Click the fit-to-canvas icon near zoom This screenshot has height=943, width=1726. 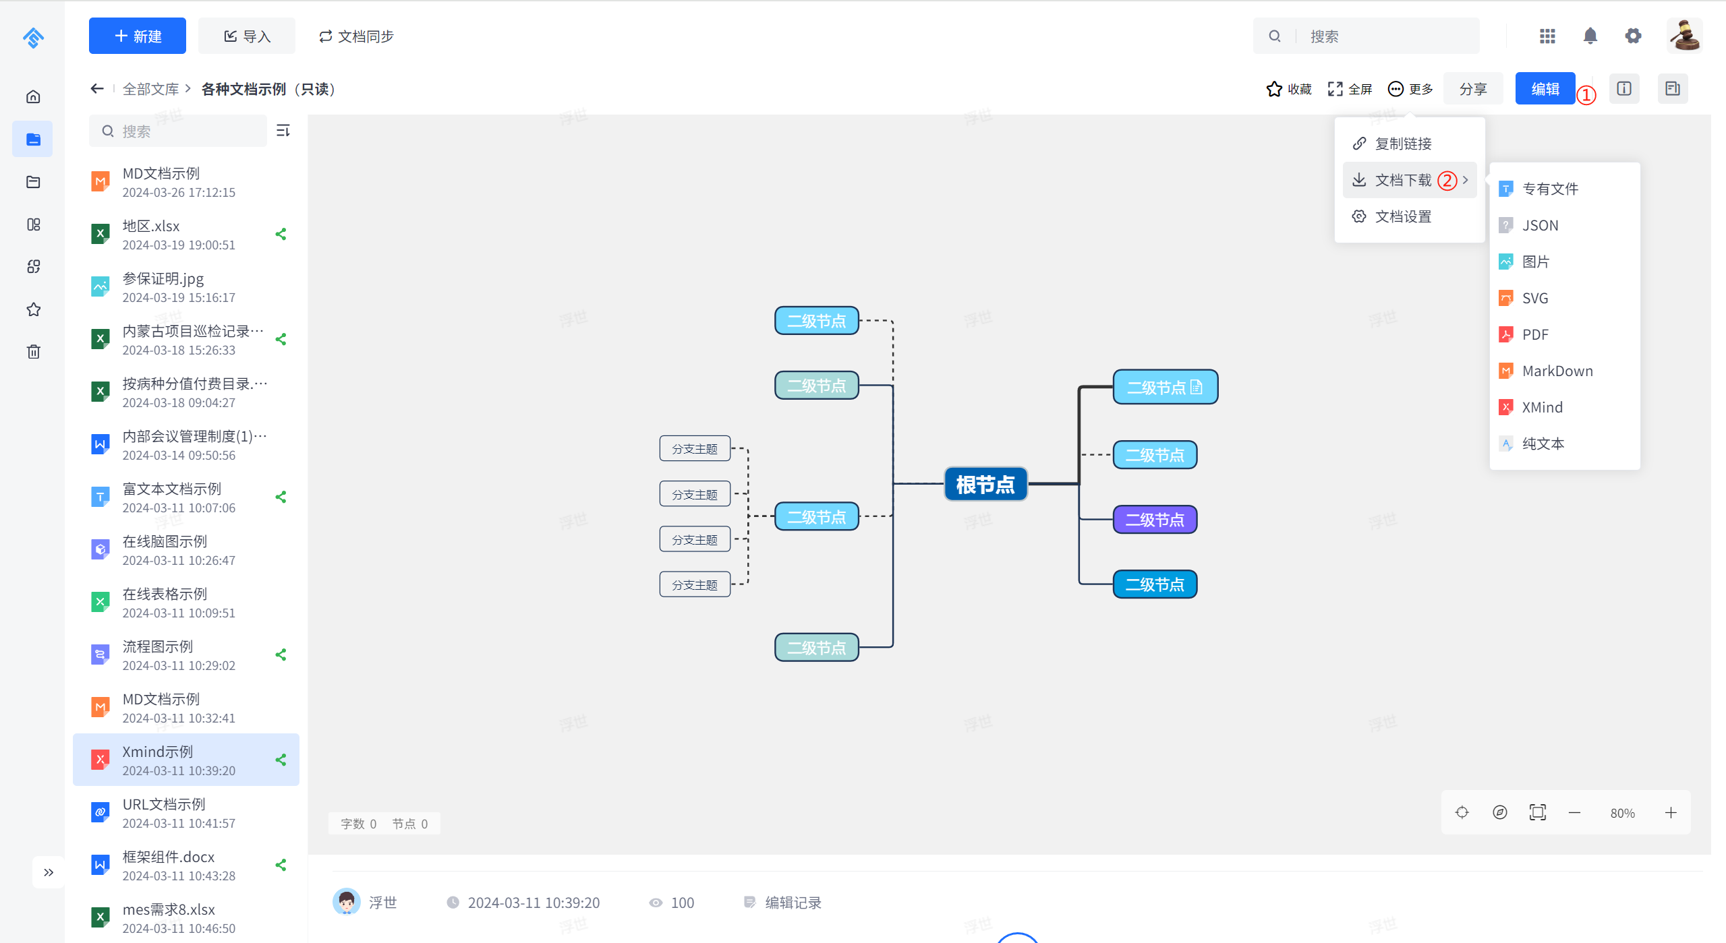pos(1537,812)
